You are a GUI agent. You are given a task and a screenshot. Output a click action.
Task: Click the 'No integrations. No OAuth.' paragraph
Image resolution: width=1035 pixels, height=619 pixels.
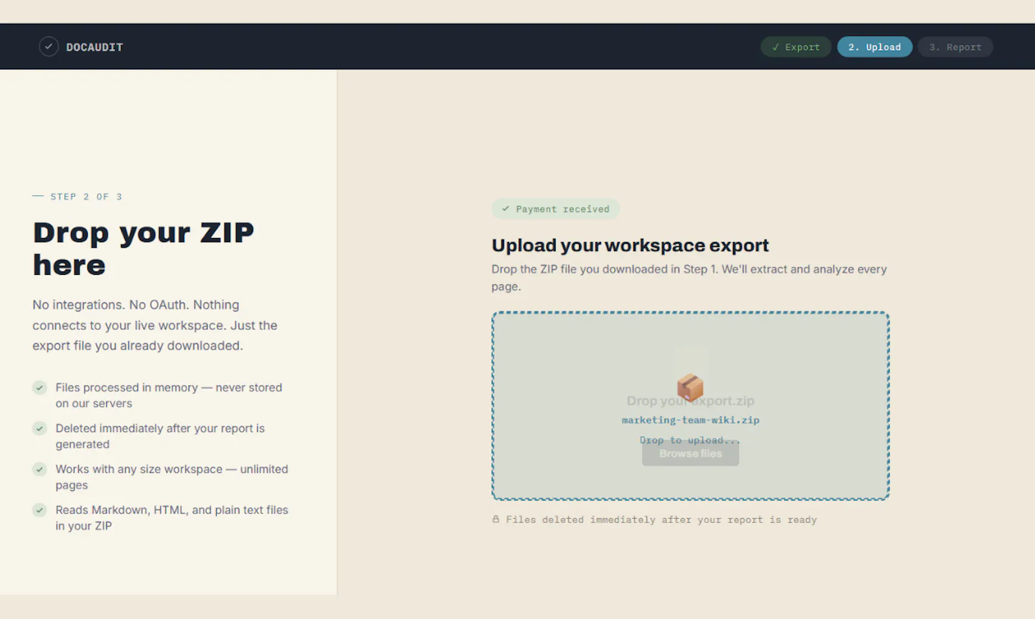pos(155,325)
